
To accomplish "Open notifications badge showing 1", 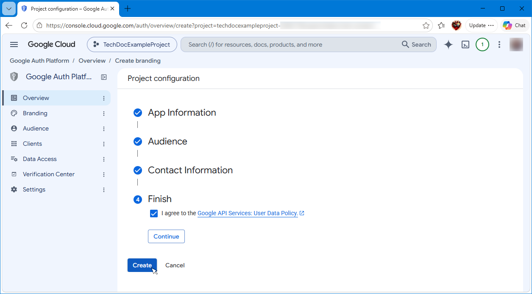I will (x=482, y=44).
